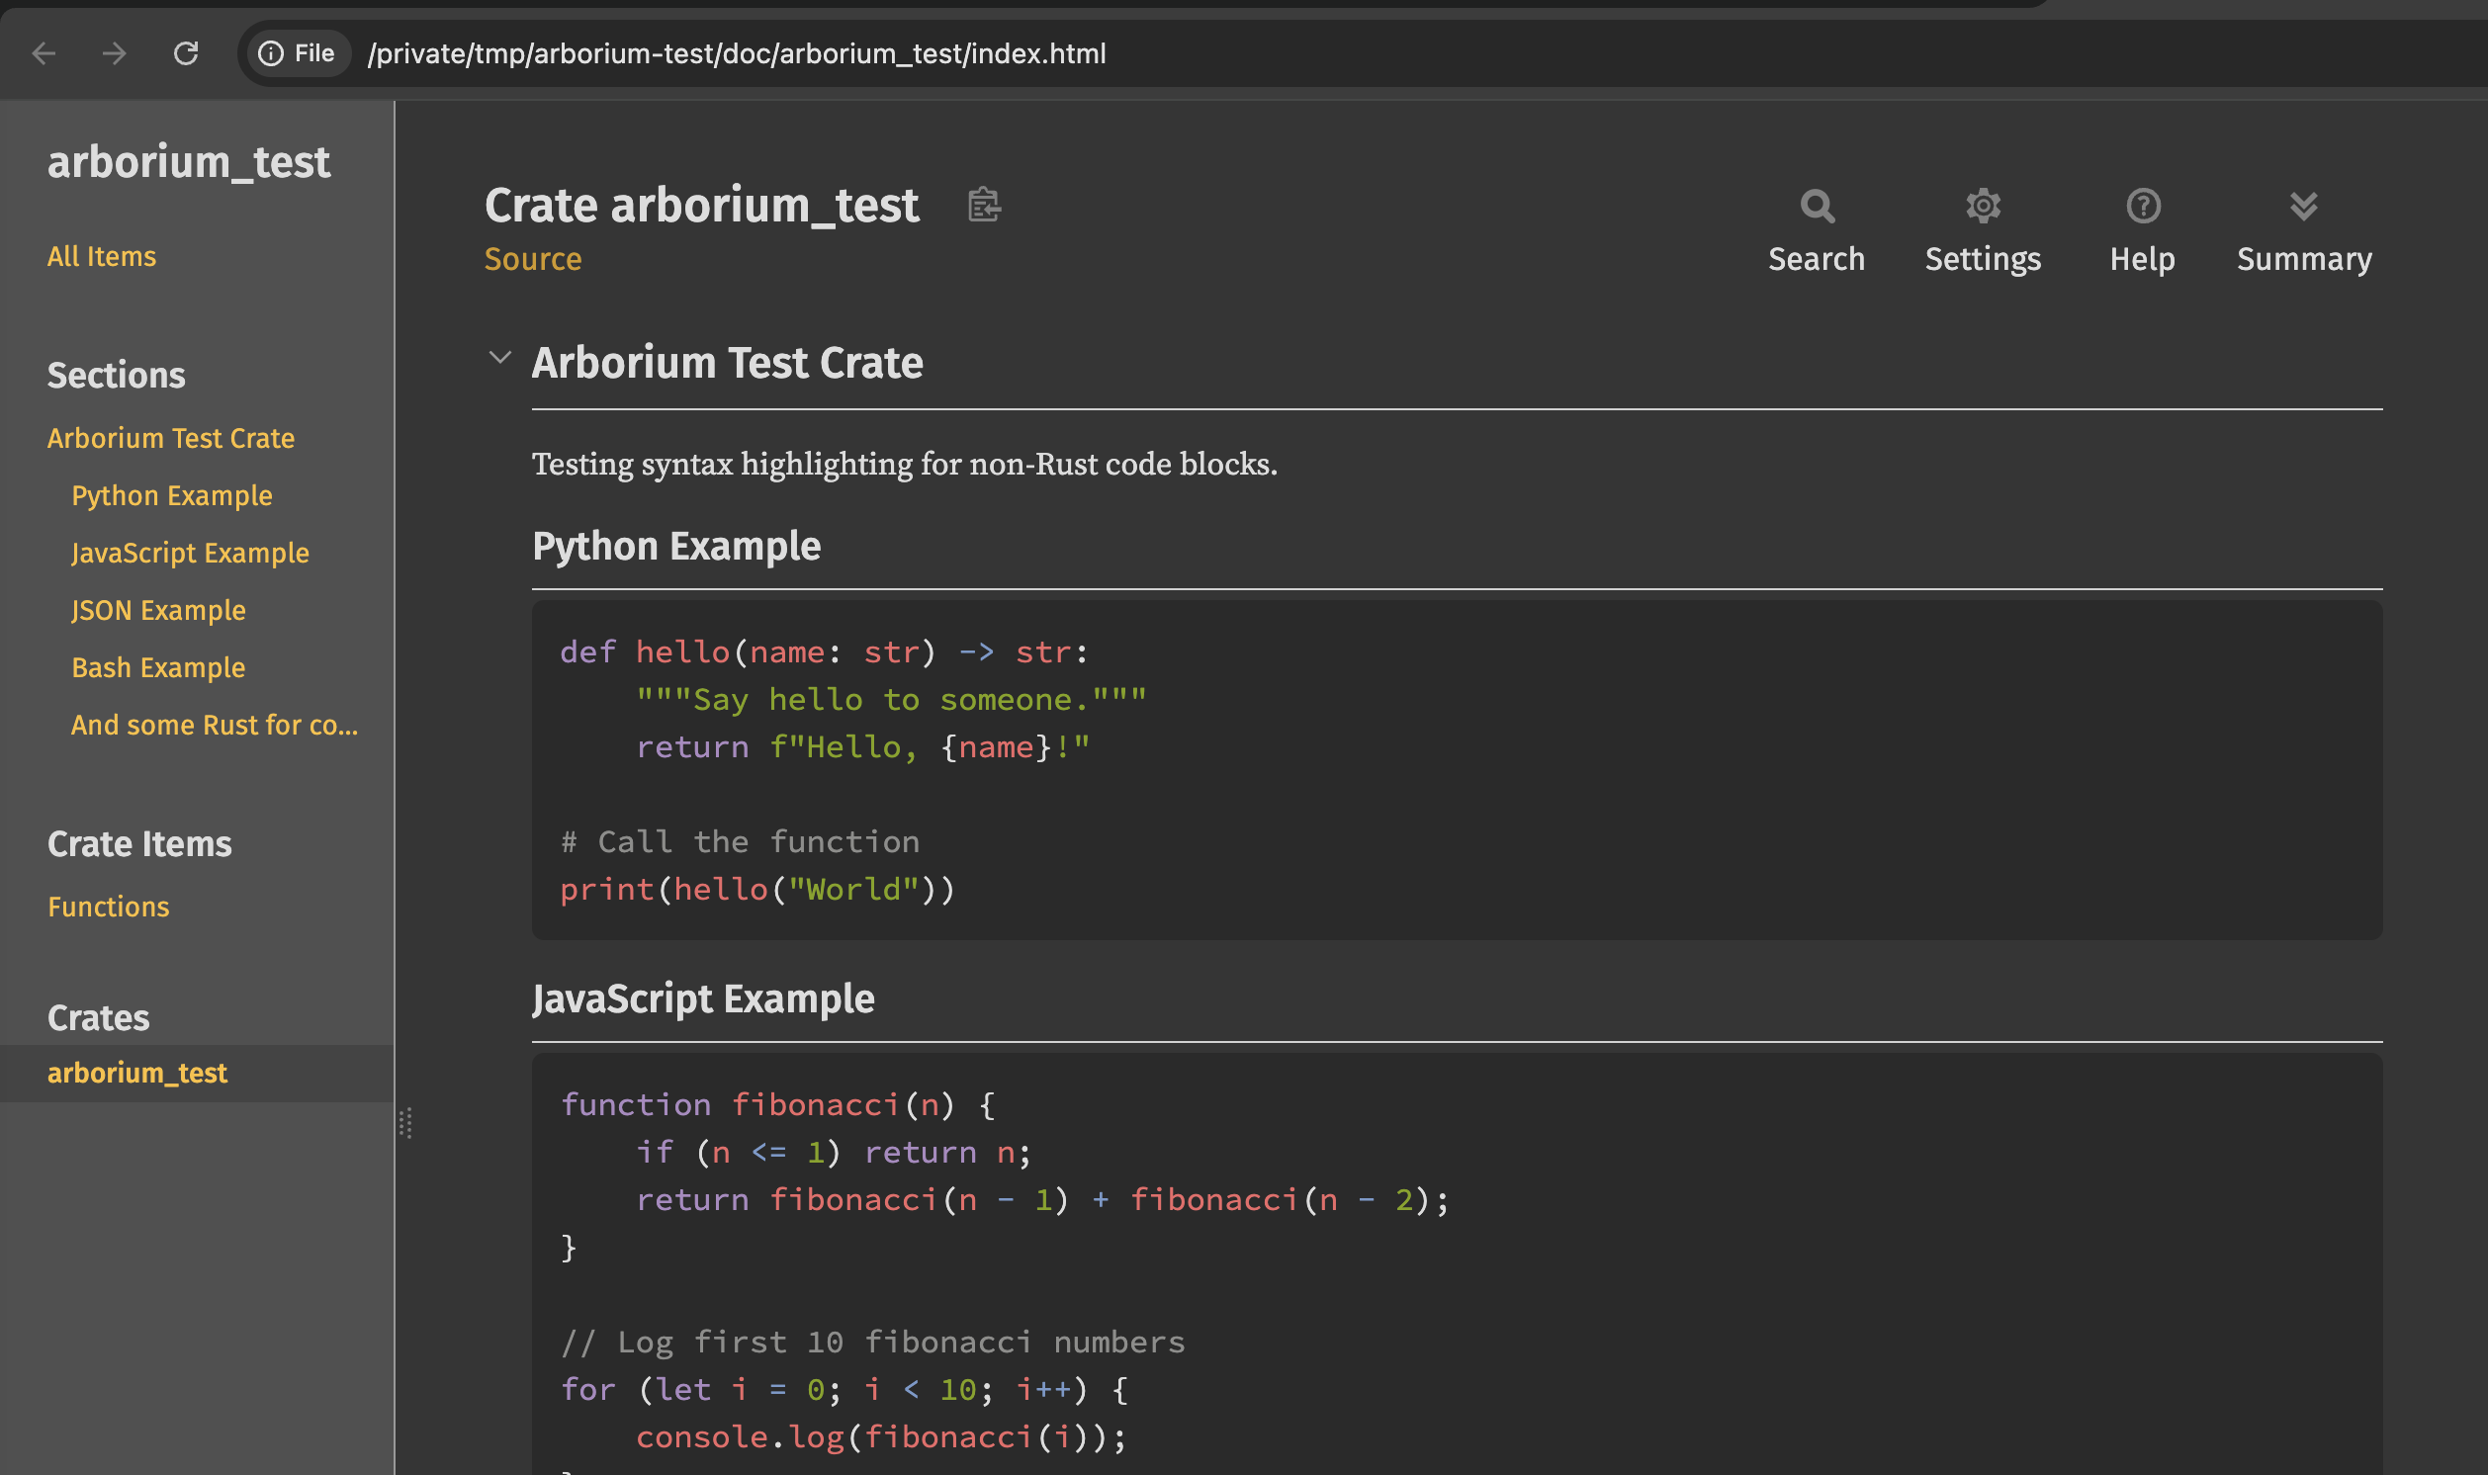Click the browser forward arrow

(115, 52)
